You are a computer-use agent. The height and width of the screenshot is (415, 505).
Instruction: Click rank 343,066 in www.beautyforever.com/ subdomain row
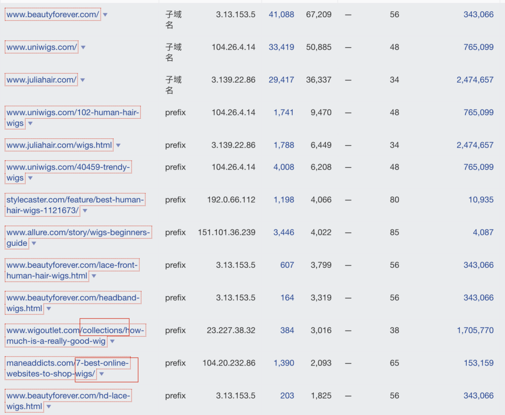click(478, 14)
